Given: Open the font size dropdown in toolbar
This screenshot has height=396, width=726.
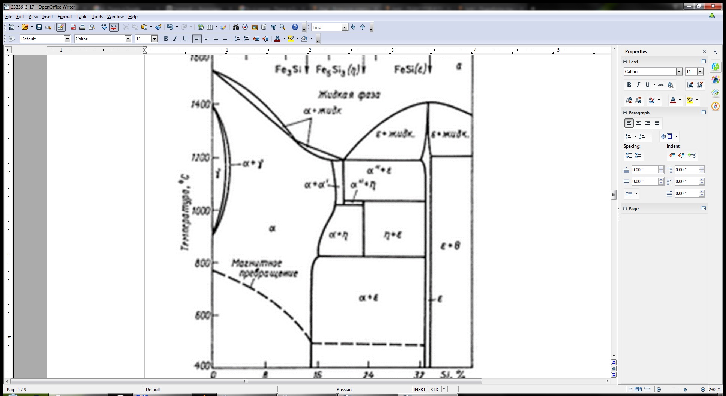Looking at the screenshot, I should [x=154, y=39].
